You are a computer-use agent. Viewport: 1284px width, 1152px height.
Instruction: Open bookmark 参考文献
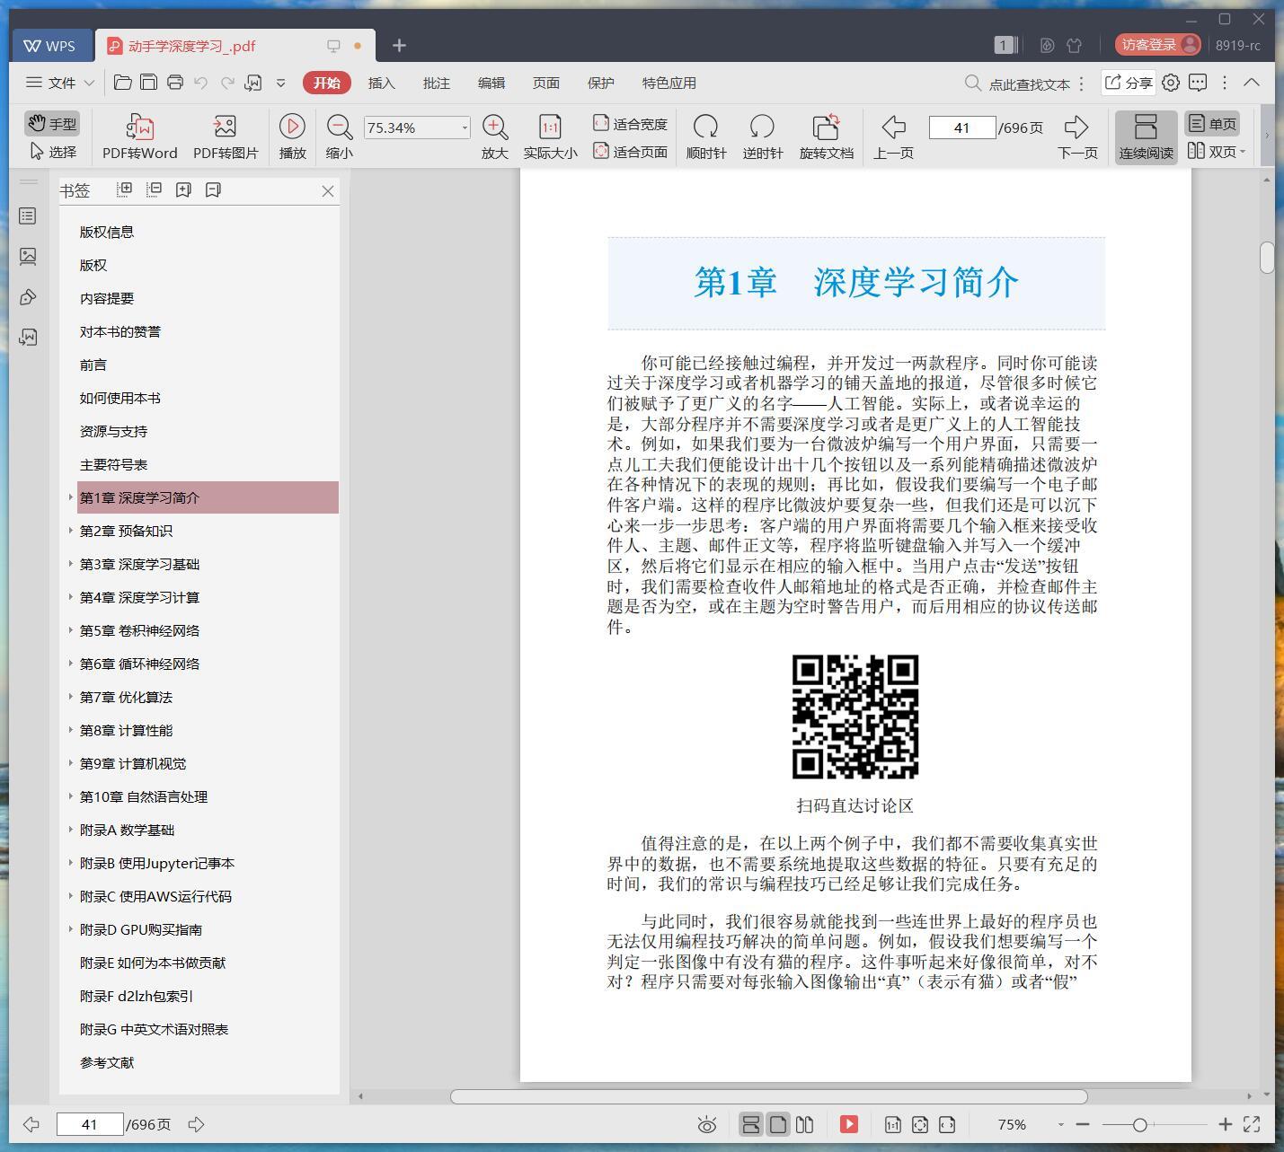pos(106,1062)
